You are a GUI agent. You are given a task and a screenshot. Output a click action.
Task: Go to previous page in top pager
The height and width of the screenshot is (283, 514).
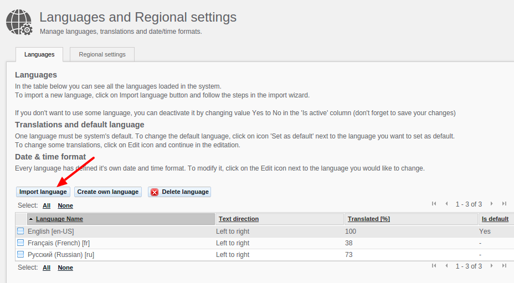pos(446,204)
